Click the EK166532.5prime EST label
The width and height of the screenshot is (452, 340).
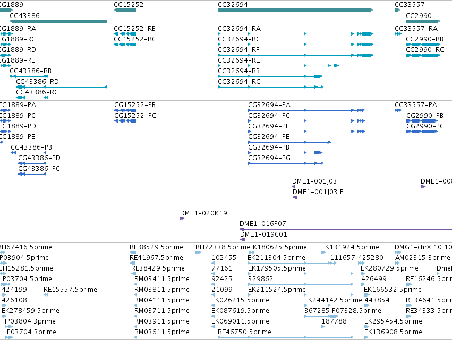(x=393, y=290)
